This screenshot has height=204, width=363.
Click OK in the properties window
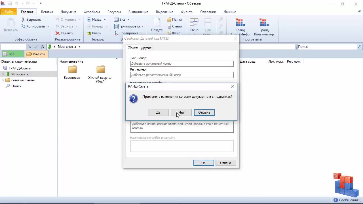204,163
